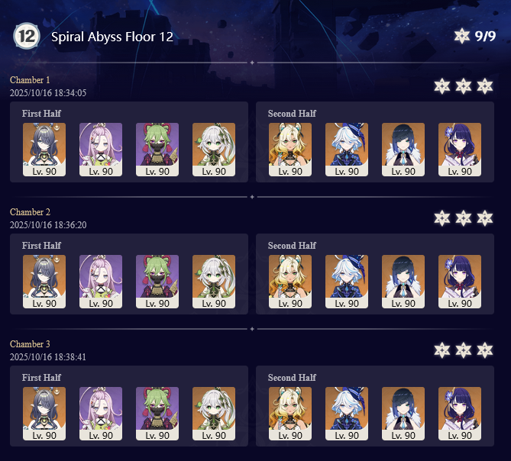Click the Chamber 2 label
Viewport: 511px width, 461px height.
pos(30,212)
